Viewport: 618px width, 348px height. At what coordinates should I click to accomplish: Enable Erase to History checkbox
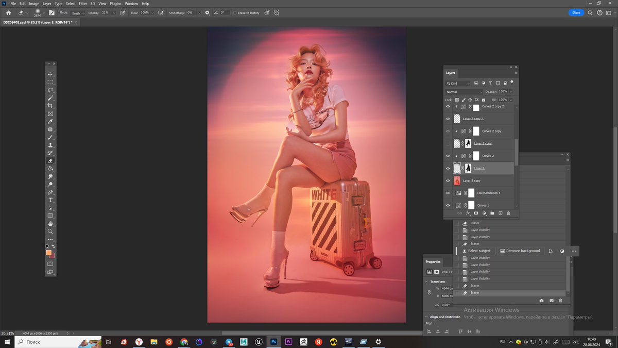[x=235, y=12]
